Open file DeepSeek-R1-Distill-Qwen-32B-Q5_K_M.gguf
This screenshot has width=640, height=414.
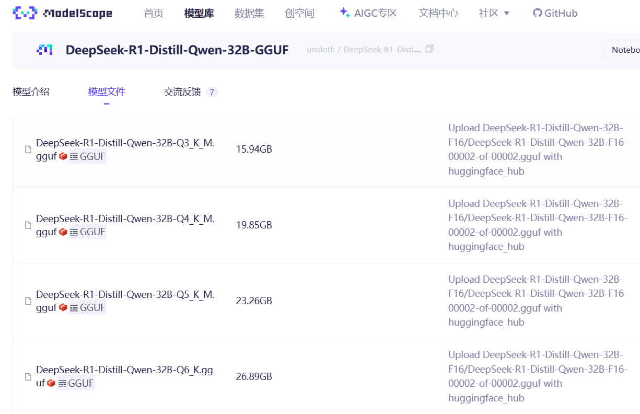click(125, 301)
